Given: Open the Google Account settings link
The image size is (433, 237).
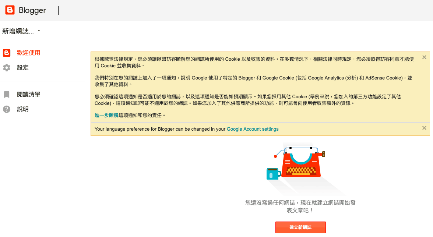Looking at the screenshot, I should [253, 129].
